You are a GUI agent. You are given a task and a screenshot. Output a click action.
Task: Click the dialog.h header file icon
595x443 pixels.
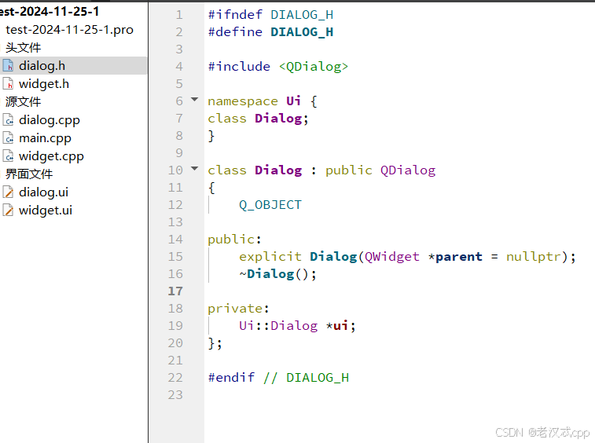pos(9,66)
